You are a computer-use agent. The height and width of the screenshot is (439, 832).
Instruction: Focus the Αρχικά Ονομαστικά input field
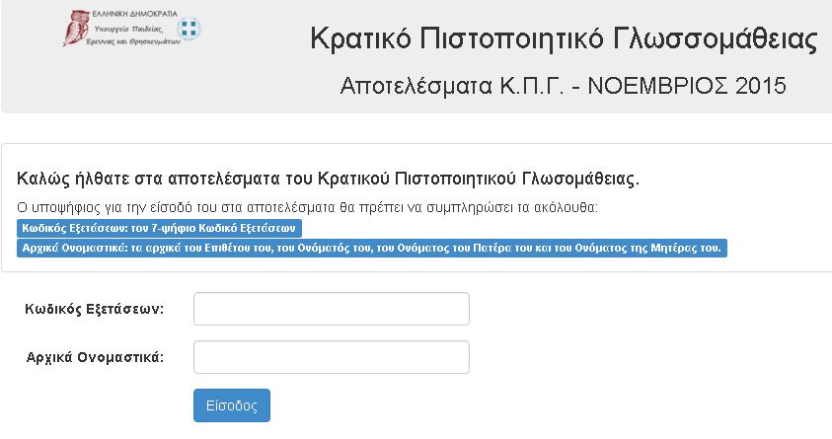(331, 357)
